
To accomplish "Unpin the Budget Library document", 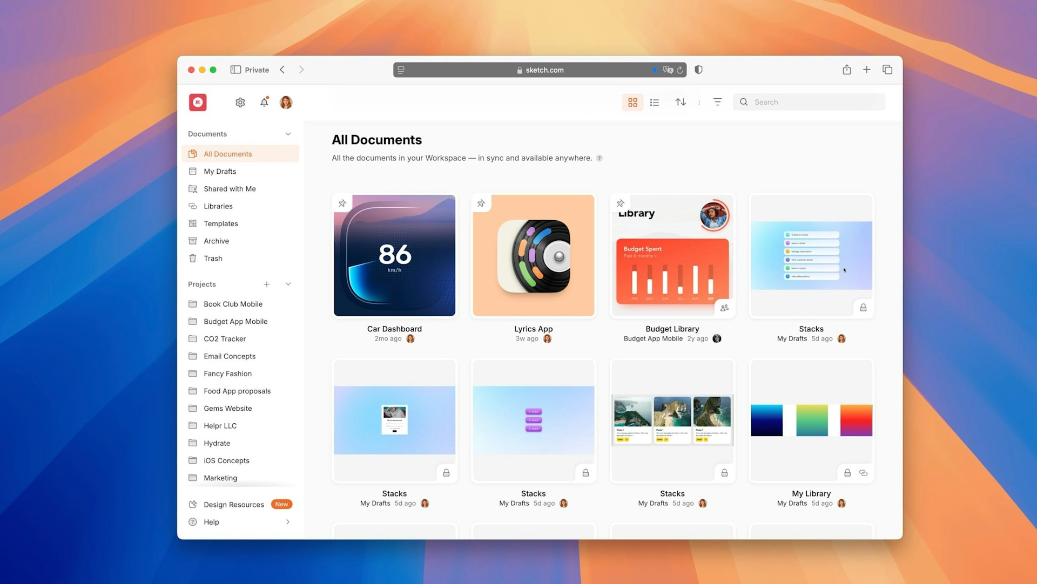I will pos(620,203).
